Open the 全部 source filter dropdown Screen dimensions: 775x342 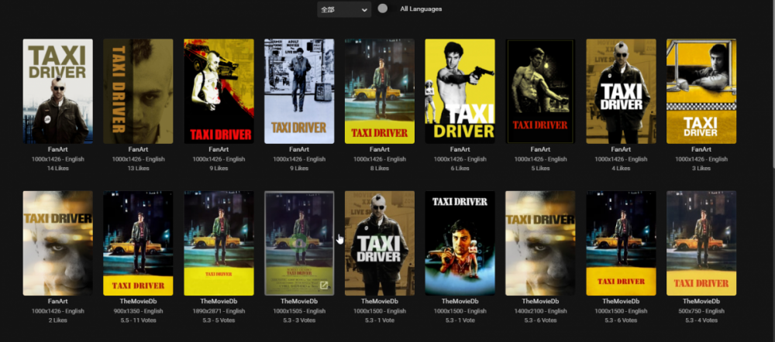pos(344,9)
